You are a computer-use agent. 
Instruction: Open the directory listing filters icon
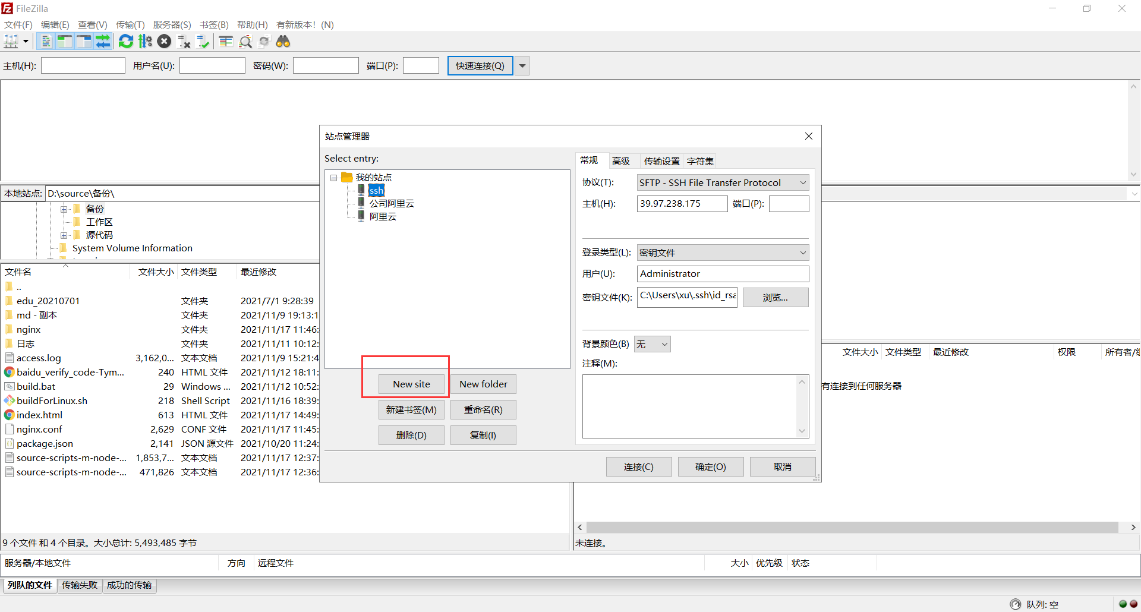click(226, 42)
